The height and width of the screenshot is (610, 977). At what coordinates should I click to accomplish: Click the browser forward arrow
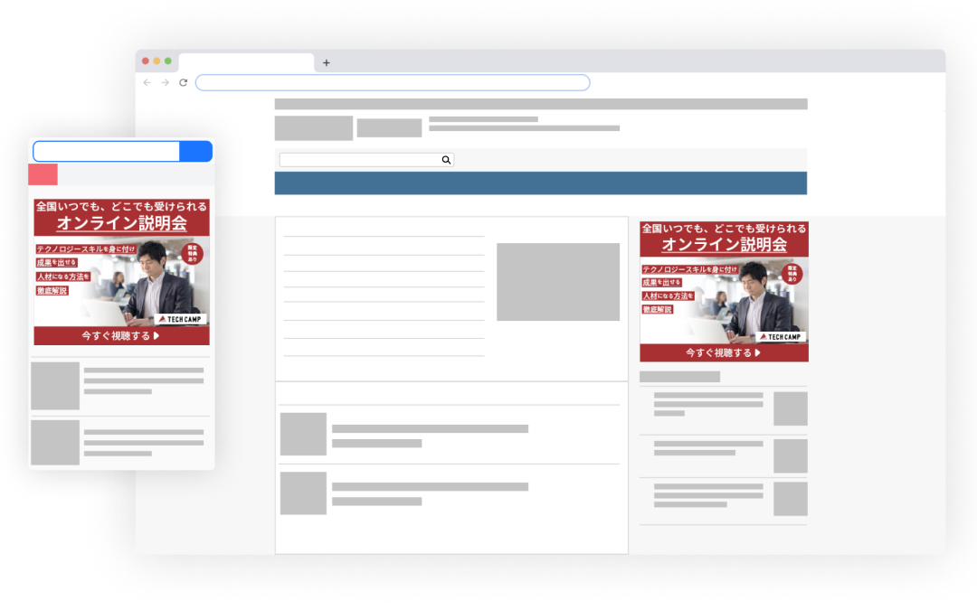[165, 82]
